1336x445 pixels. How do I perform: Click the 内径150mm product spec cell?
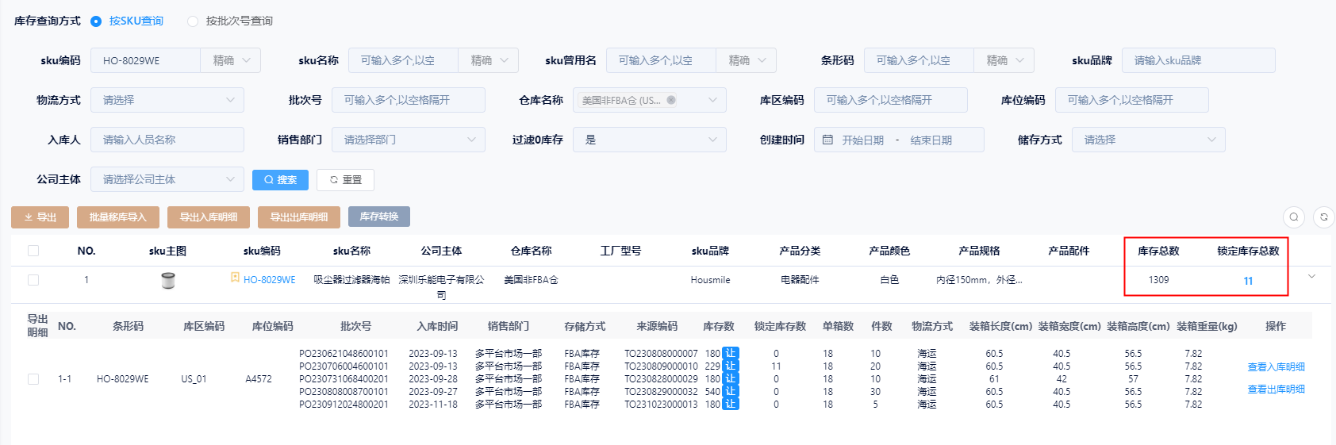[979, 280]
